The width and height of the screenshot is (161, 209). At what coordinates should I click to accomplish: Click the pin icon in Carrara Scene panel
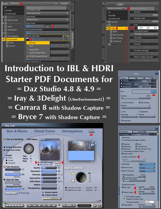(x=157, y=73)
